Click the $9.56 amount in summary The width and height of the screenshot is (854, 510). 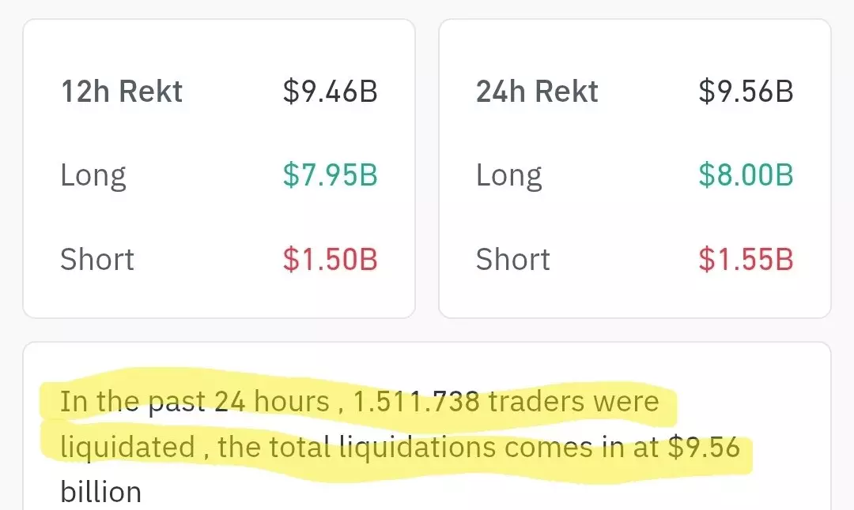704,448
